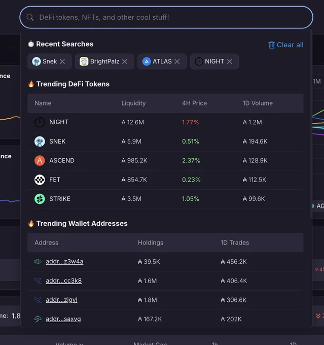Click ASCEND's 2.37% price change
This screenshot has height=345, width=324.
point(191,160)
